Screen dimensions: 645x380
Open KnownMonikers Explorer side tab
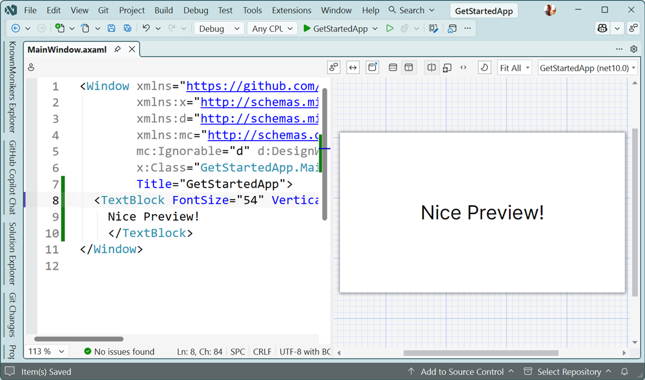pyautogui.click(x=12, y=87)
